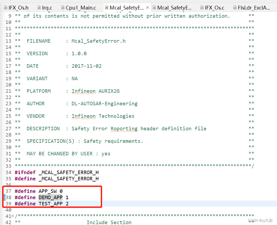Click the date 2017-11-02 in the header
The width and height of the screenshot is (277, 225).
tap(86, 66)
